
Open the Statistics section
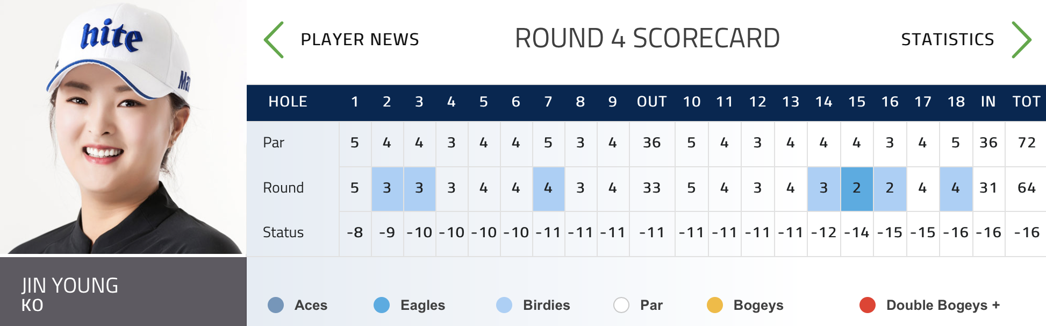point(948,39)
